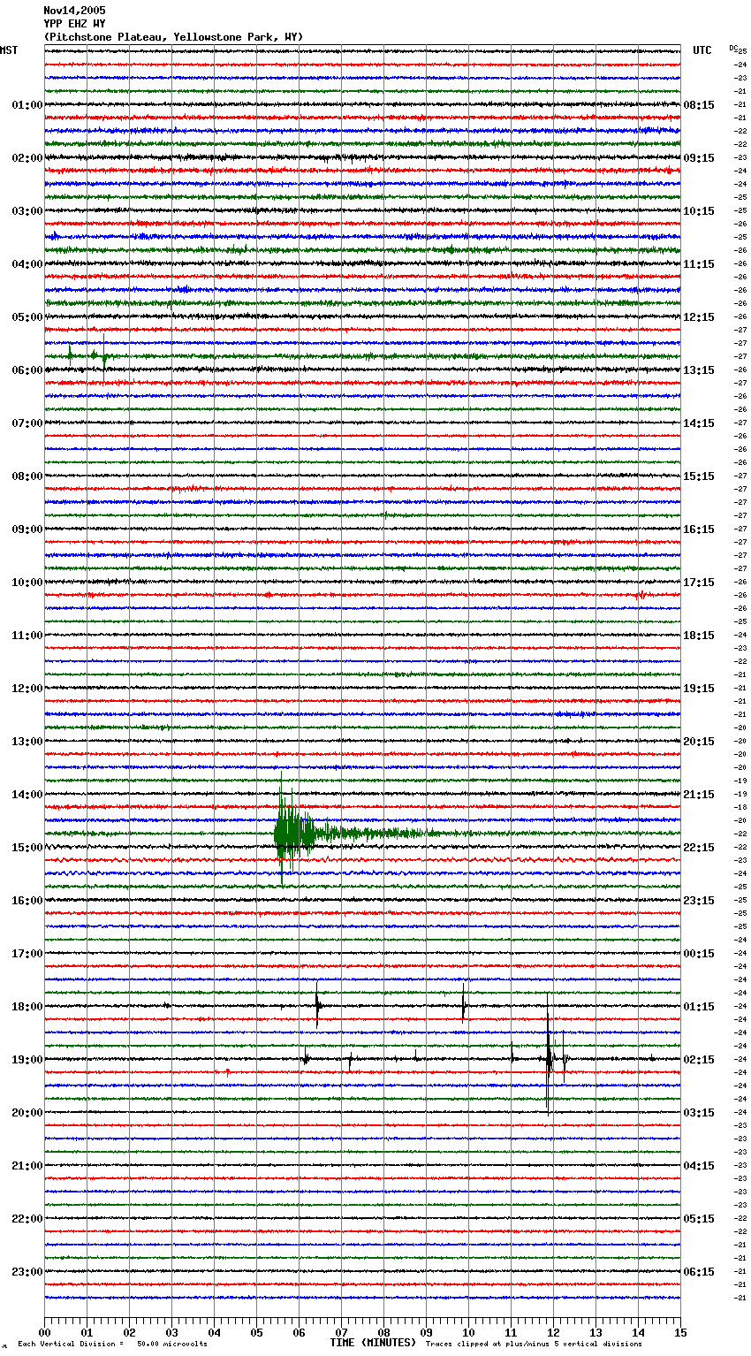The image size is (751, 1356).
Task: Click the 08:15 UTC time label
Action: 699,105
